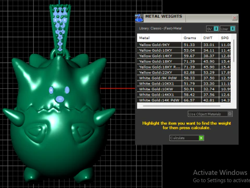Select the White Gold:10KW row
The width and height of the screenshot is (250, 188).
(x=184, y=89)
